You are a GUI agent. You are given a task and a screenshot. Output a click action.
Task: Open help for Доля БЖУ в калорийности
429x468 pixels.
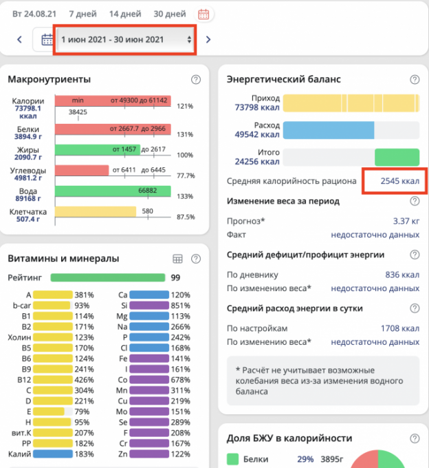point(415,438)
